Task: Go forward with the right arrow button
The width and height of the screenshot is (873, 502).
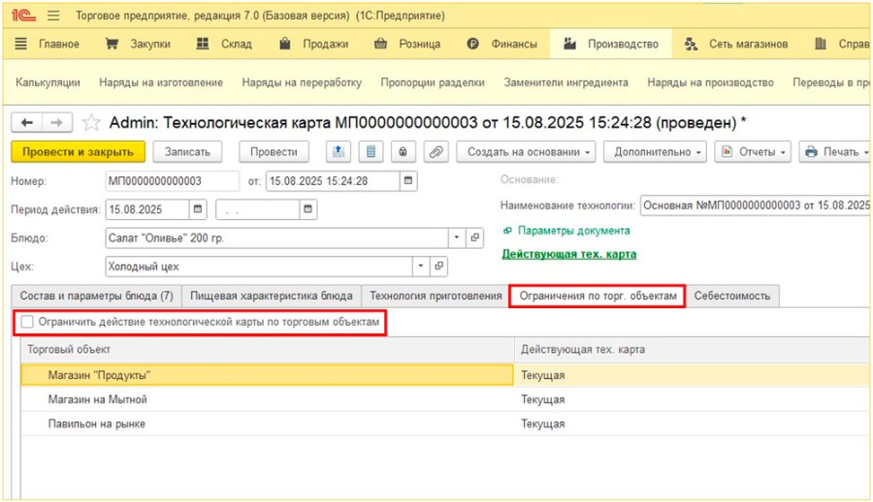Action: (x=57, y=122)
